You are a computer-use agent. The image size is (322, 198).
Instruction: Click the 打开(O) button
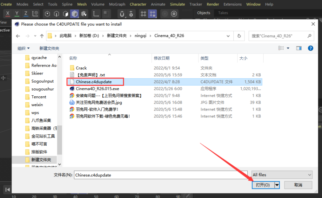pyautogui.click(x=263, y=185)
